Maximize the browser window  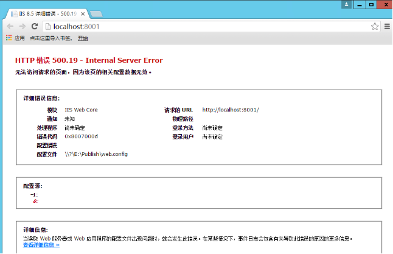(372, 4)
